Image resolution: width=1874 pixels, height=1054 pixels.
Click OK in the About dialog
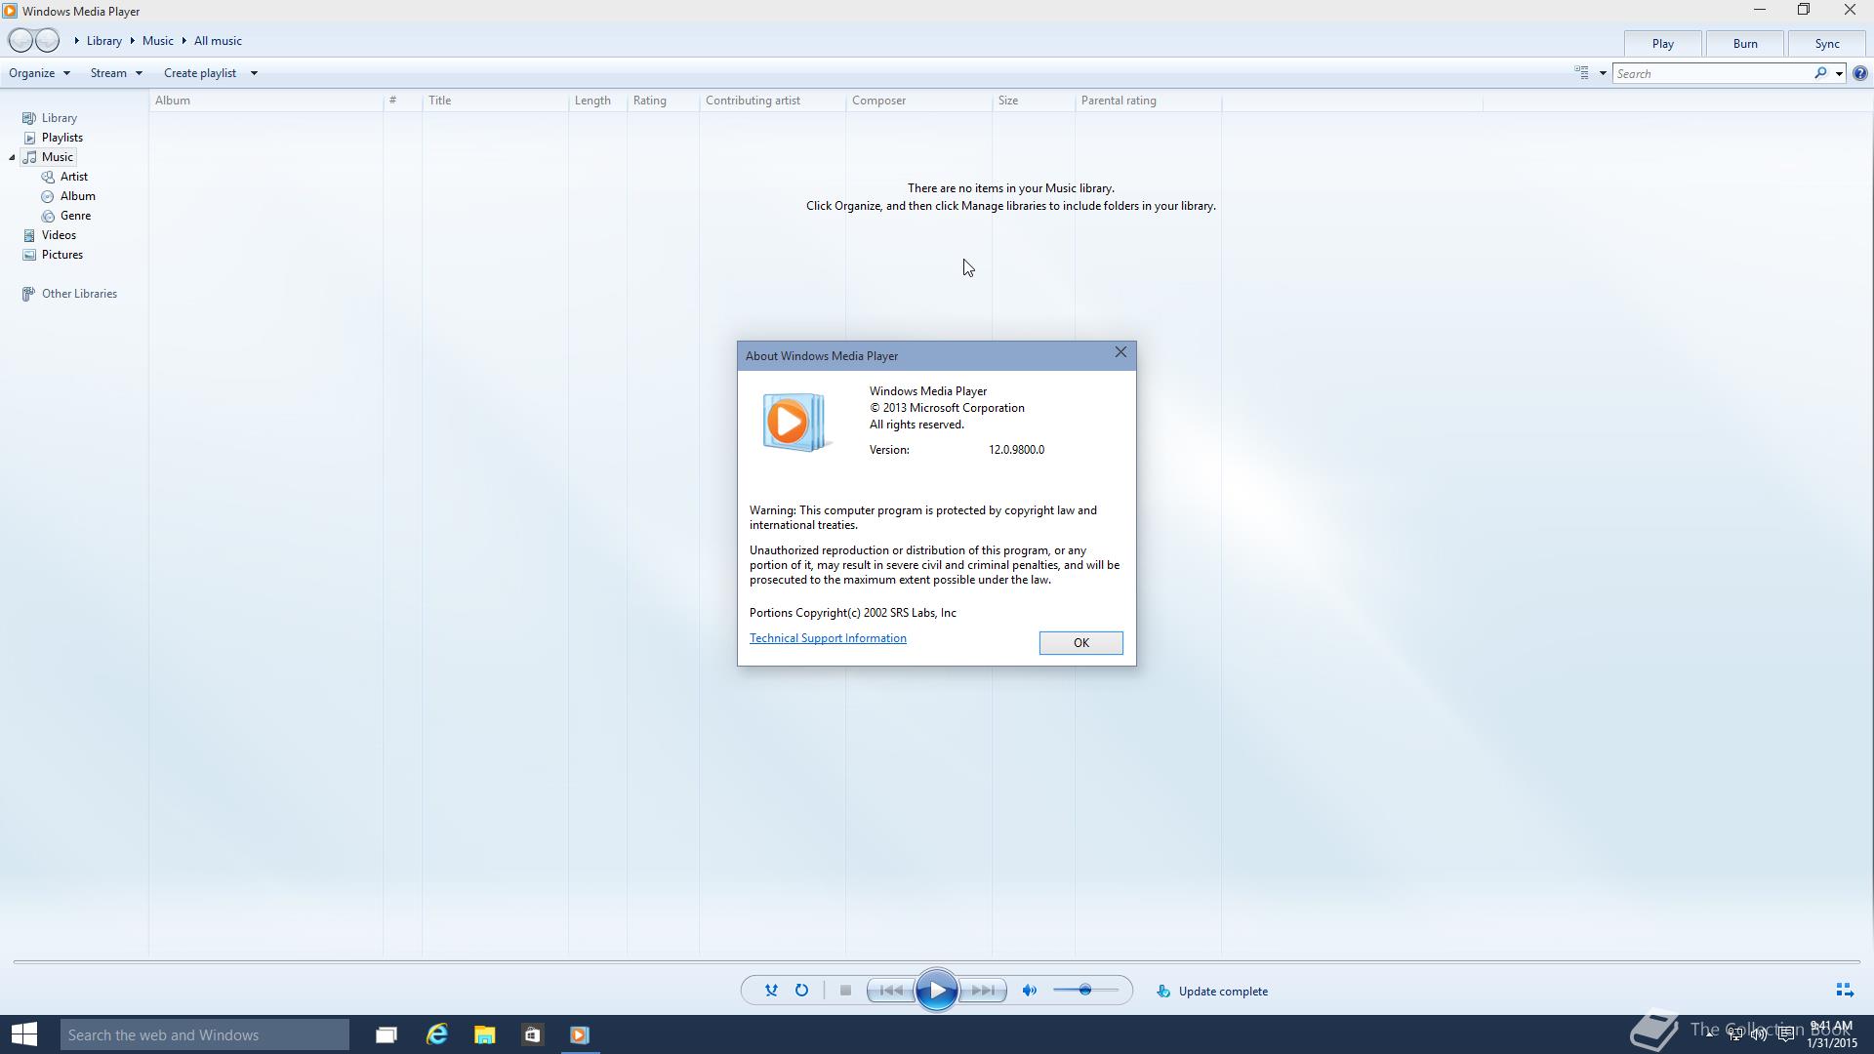[x=1080, y=643]
